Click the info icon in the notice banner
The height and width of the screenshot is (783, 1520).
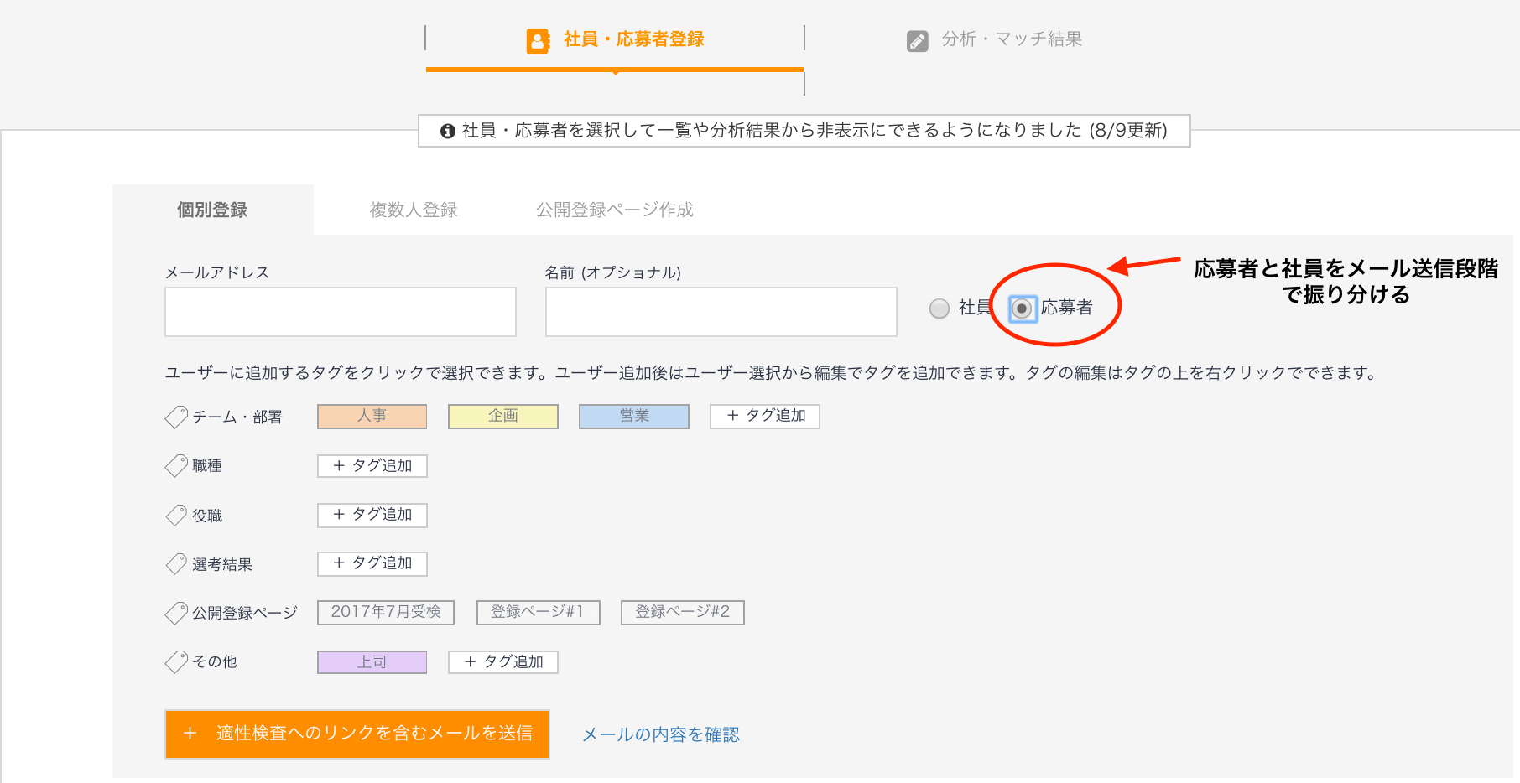pos(448,131)
